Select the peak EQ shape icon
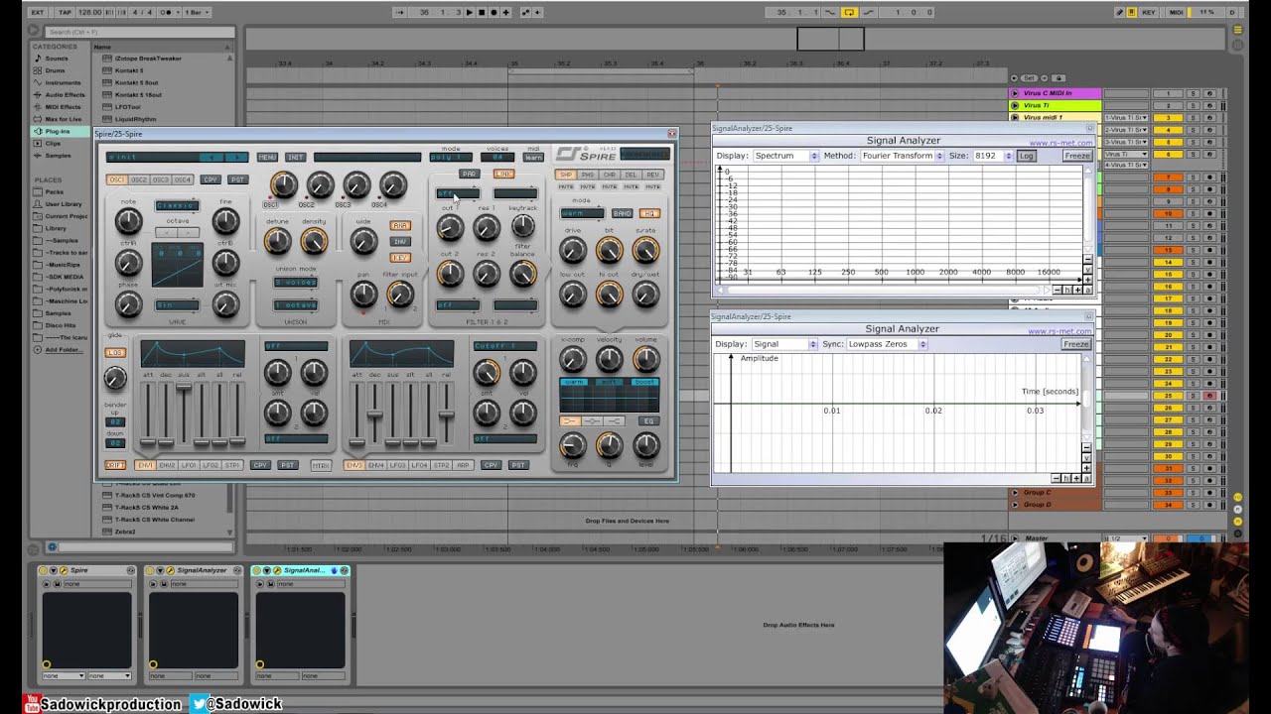Screen dimensions: 1271x714 [x=592, y=421]
